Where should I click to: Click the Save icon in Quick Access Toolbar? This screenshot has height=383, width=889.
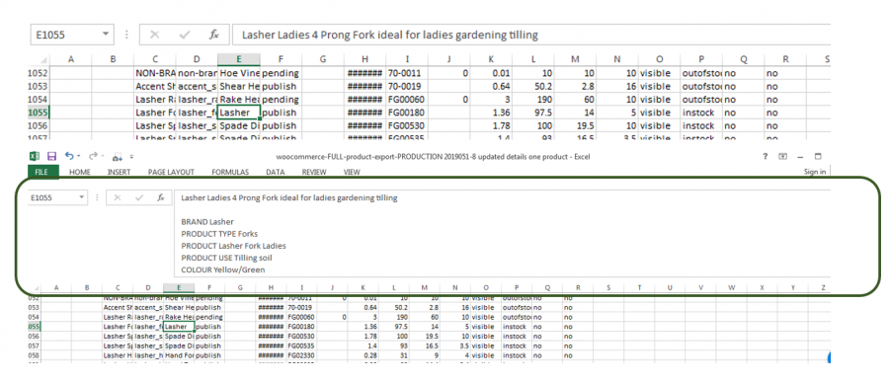pyautogui.click(x=51, y=156)
